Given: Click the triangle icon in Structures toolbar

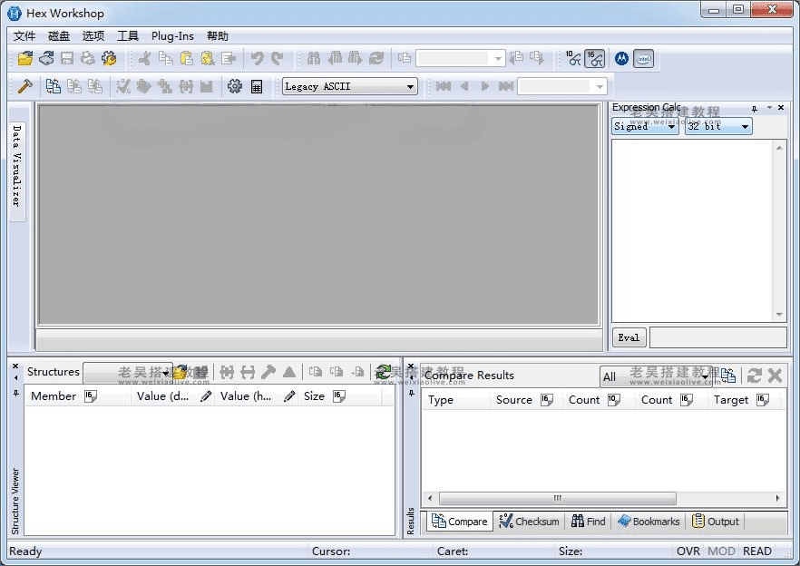Looking at the screenshot, I should (x=289, y=372).
